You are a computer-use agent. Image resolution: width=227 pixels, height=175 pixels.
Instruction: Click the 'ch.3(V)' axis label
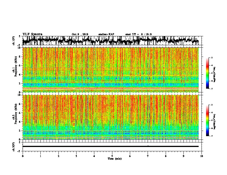coord(14,147)
